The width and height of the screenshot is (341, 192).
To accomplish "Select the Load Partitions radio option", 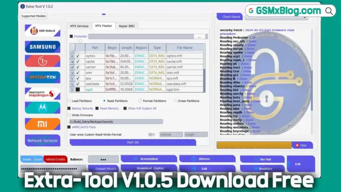I will pos(69,101).
